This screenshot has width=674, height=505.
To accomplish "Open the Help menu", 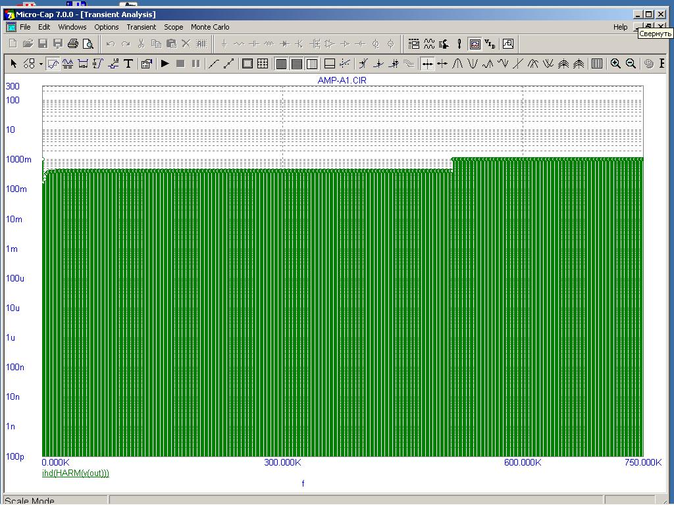I will [x=620, y=26].
